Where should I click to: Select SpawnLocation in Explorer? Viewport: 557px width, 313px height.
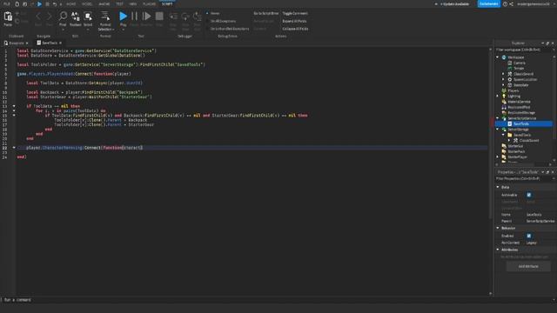[x=525, y=79]
